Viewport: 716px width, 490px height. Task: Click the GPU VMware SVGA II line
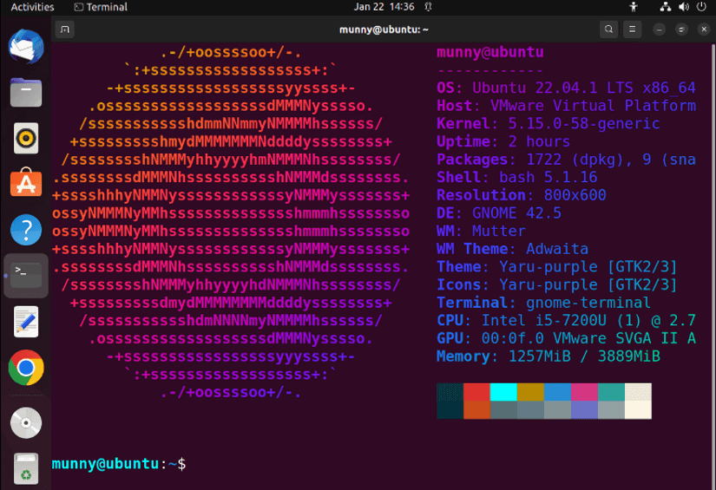pos(566,338)
